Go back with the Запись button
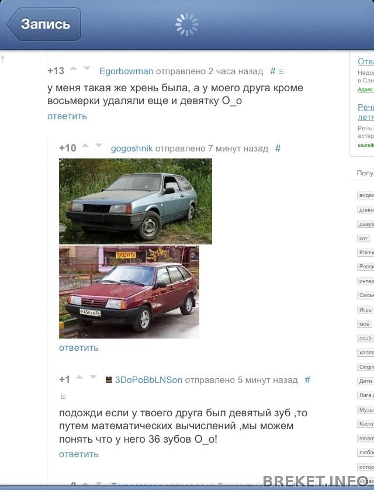The width and height of the screenshot is (374, 490). pyautogui.click(x=44, y=25)
